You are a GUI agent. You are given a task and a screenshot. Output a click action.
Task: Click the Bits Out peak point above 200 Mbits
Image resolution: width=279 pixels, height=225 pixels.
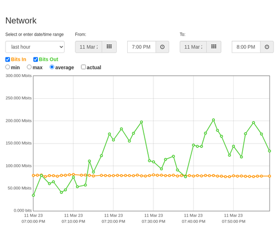pyautogui.click(x=214, y=120)
